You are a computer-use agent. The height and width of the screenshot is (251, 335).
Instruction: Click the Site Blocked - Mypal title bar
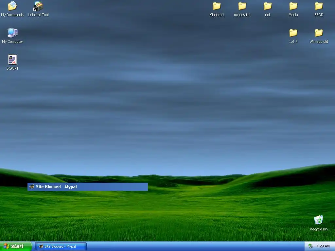point(88,187)
